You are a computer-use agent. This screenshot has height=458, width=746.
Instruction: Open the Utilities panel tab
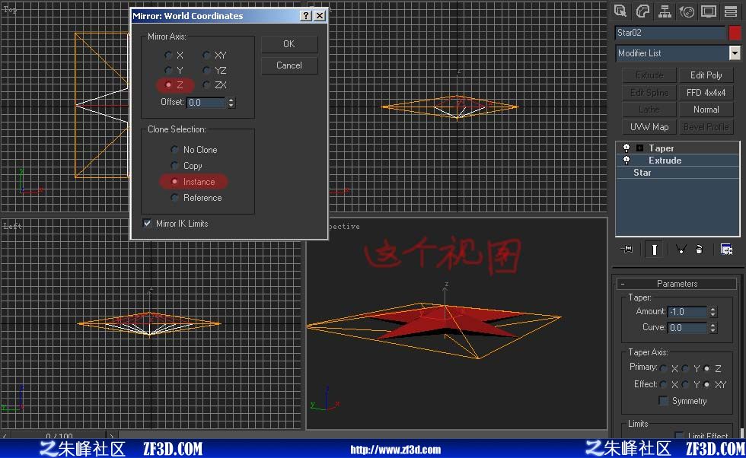tap(731, 11)
